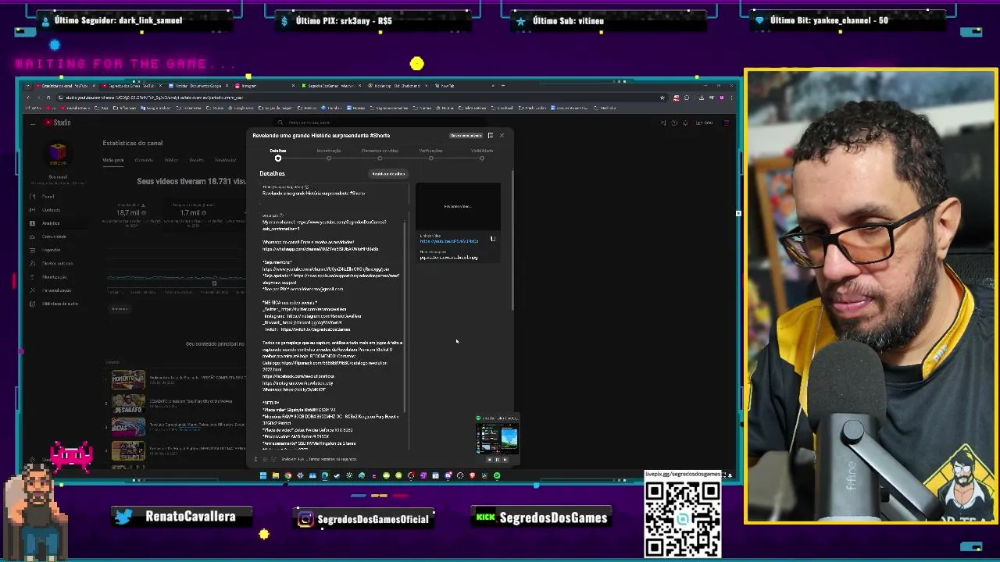Copy the video link with copy icon
This screenshot has width=1000, height=562.
point(493,239)
